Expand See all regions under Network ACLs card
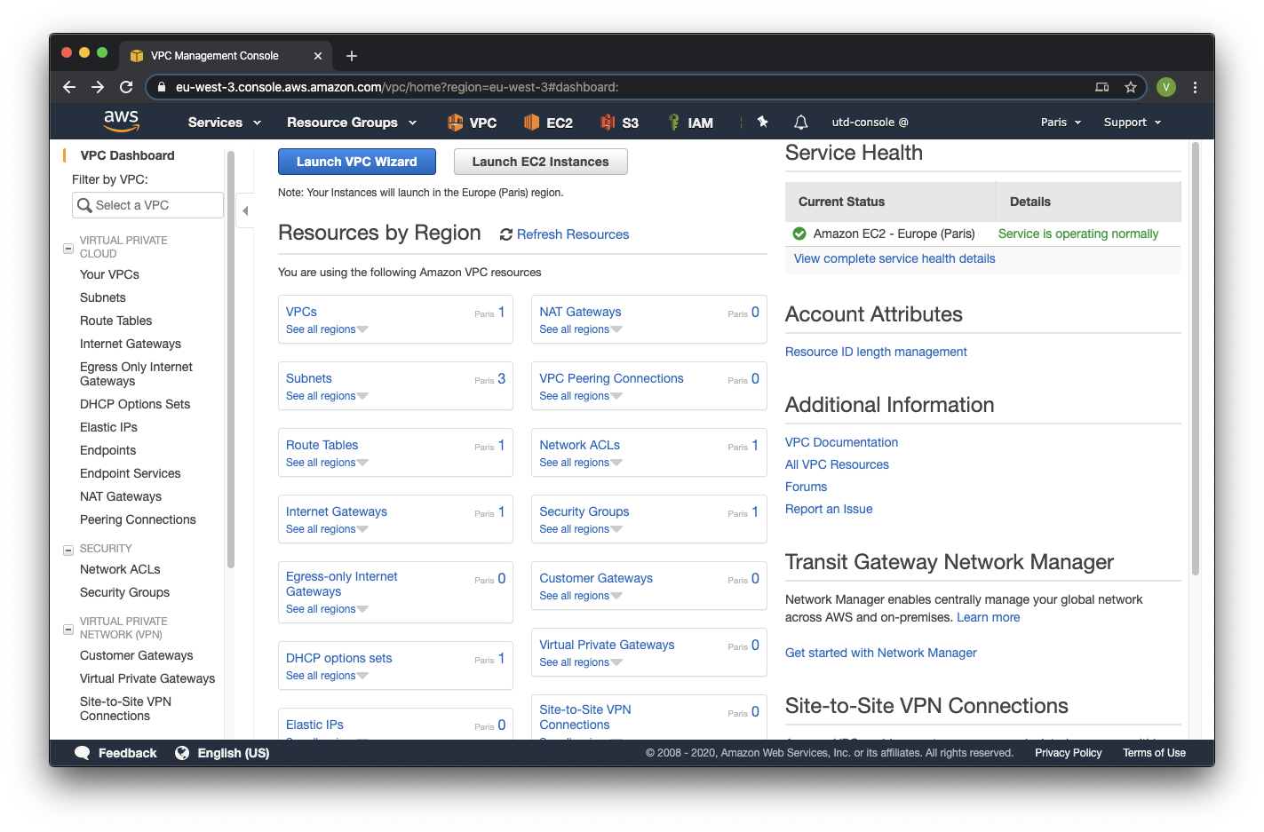The image size is (1264, 832). pyautogui.click(x=581, y=463)
